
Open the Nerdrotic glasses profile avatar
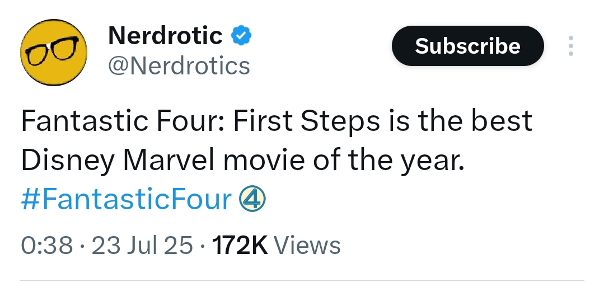coord(54,53)
